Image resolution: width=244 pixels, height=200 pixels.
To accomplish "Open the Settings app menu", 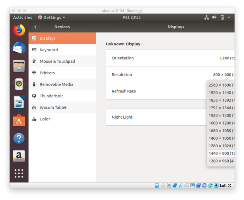I will [x=52, y=17].
